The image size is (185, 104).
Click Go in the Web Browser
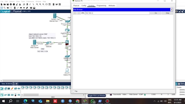156,13
